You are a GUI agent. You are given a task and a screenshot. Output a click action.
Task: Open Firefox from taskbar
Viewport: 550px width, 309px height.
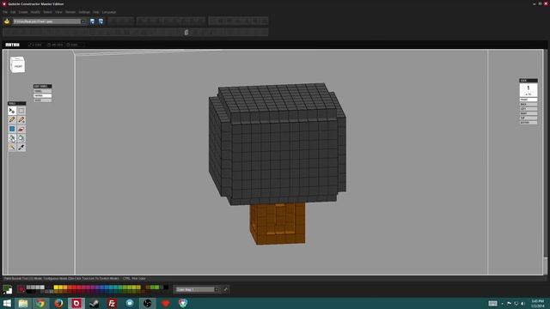click(x=58, y=303)
